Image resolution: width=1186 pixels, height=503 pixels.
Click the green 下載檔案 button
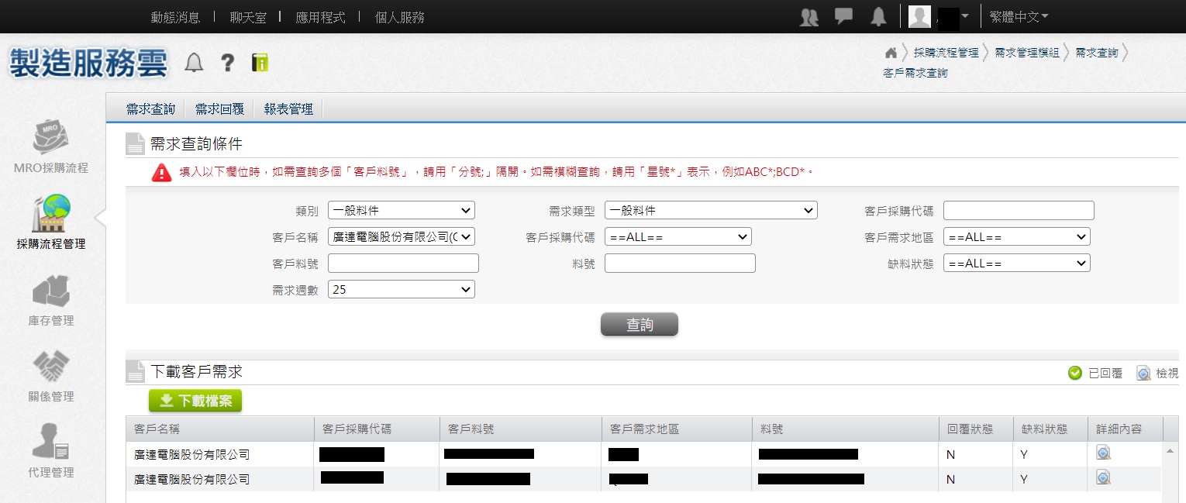click(195, 401)
